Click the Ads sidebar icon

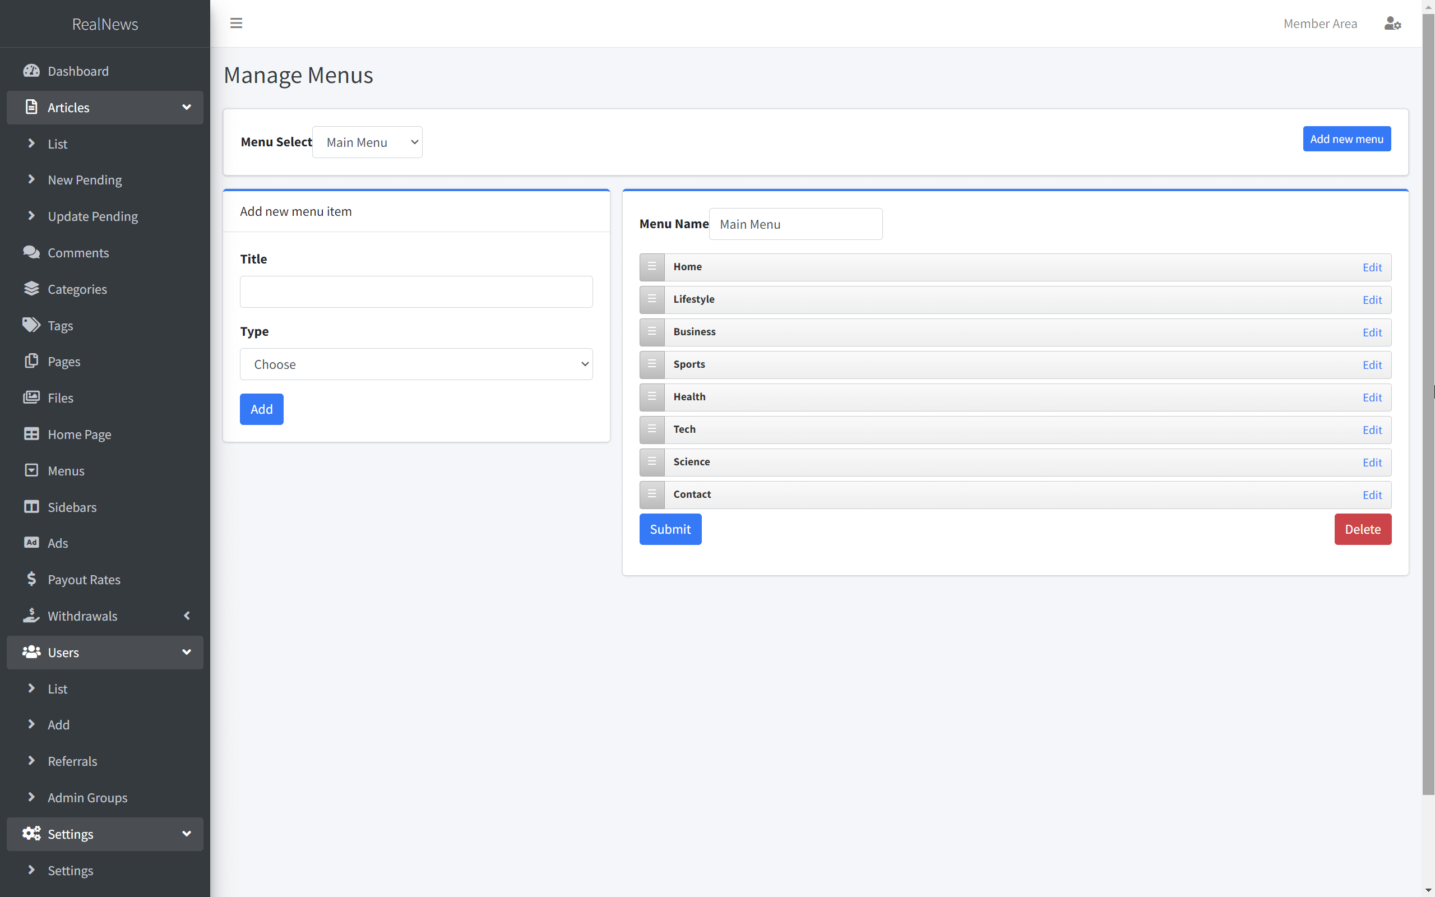coord(31,542)
